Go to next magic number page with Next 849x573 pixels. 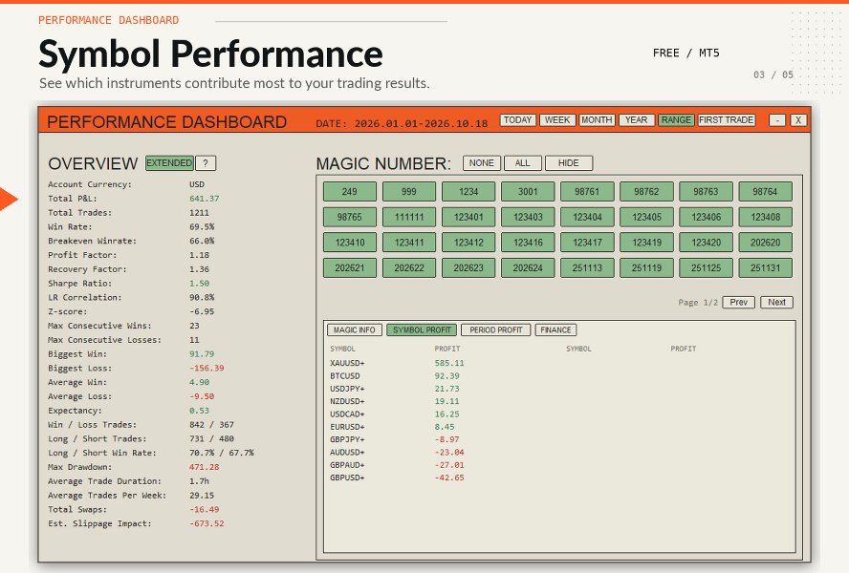pyautogui.click(x=776, y=303)
